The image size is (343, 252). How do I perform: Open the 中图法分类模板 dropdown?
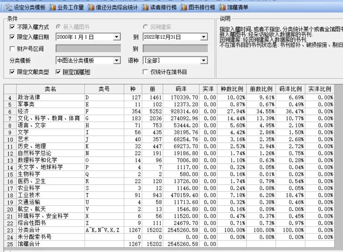click(x=117, y=61)
